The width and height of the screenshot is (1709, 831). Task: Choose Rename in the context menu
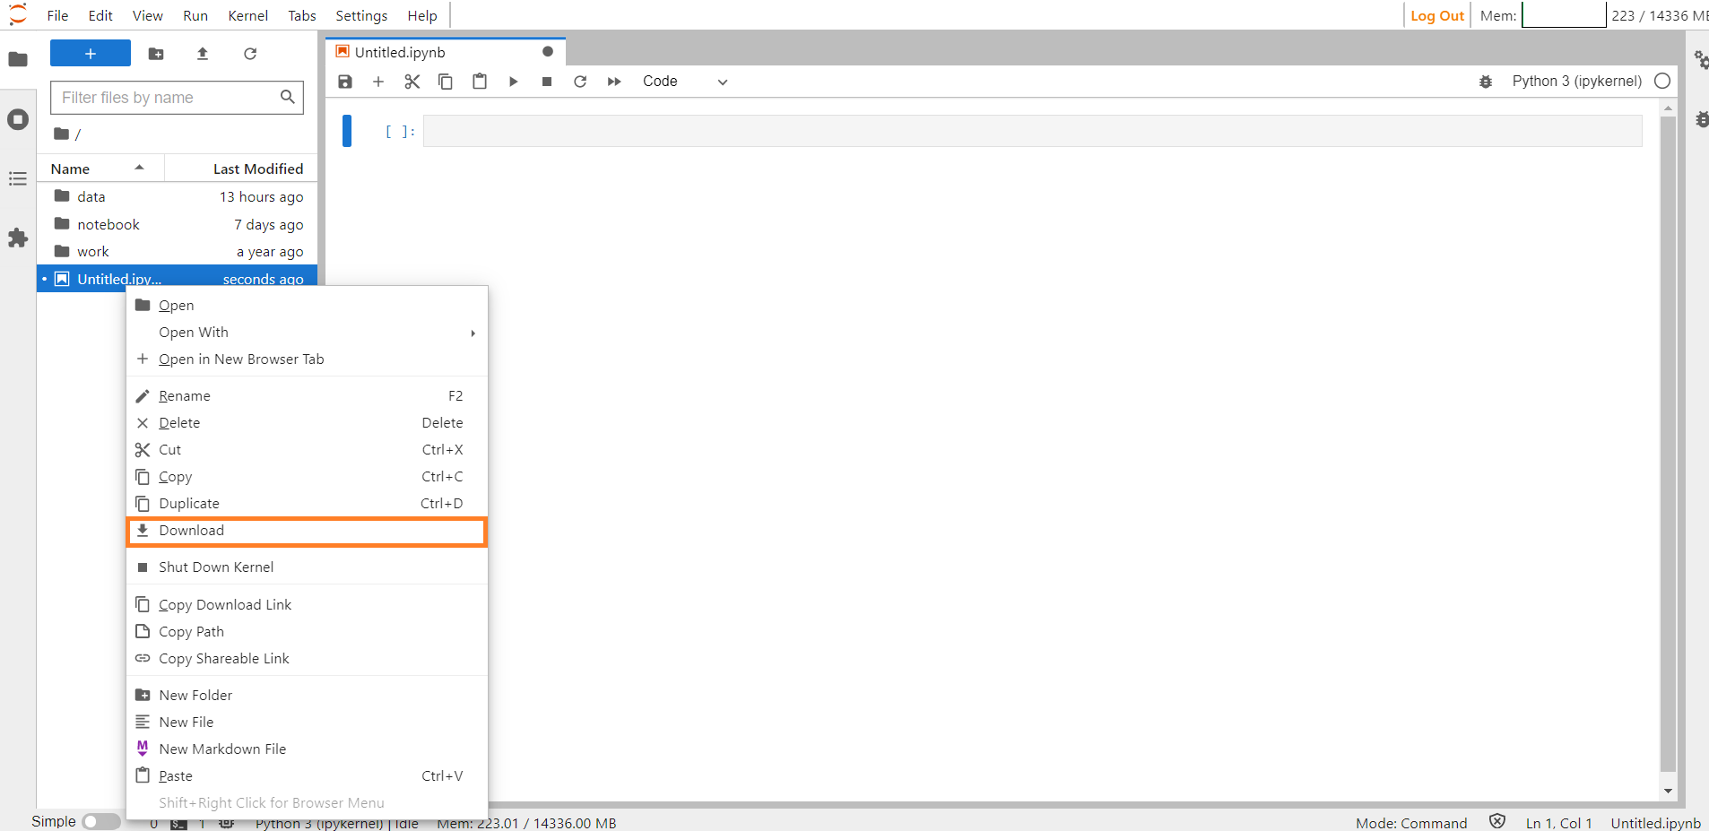tap(185, 396)
